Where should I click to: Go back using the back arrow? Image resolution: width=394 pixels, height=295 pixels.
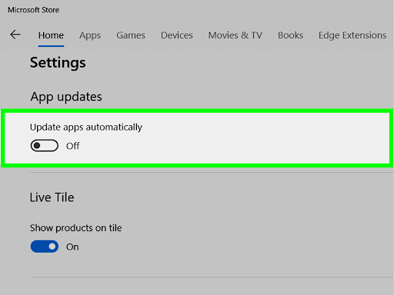coord(15,35)
